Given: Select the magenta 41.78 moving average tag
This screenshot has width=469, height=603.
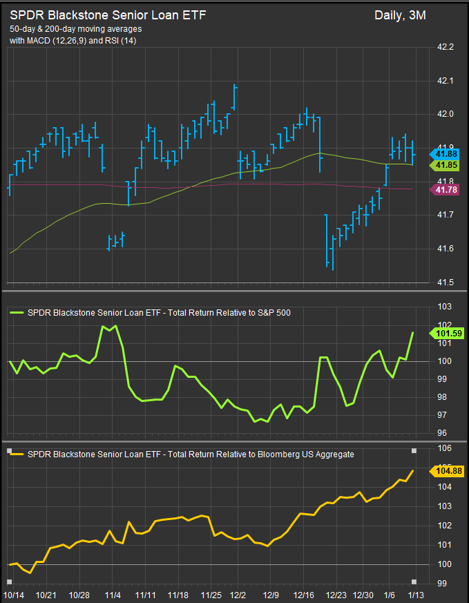Looking at the screenshot, I should (x=443, y=189).
